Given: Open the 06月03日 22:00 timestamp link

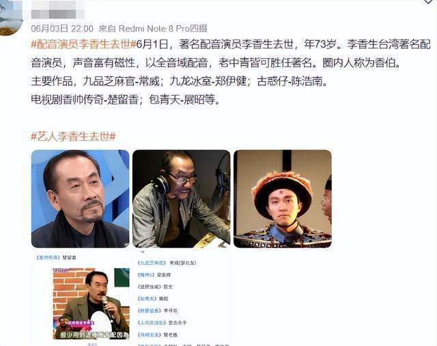Looking at the screenshot, I should (x=62, y=29).
